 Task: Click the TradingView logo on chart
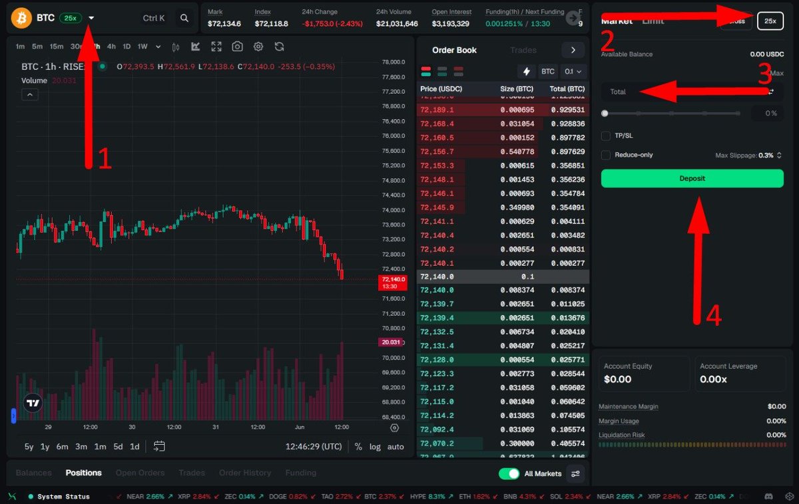point(33,403)
